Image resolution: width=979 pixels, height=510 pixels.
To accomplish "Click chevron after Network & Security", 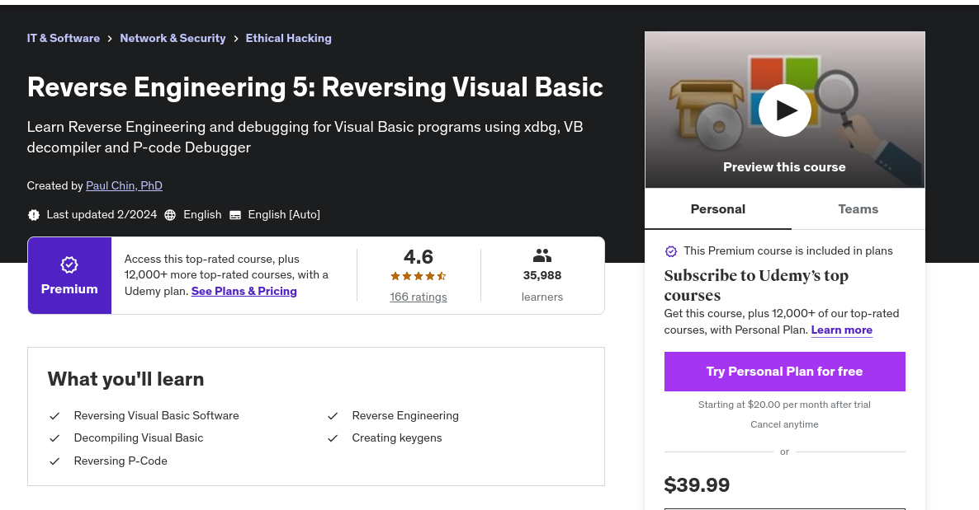I will click(236, 39).
